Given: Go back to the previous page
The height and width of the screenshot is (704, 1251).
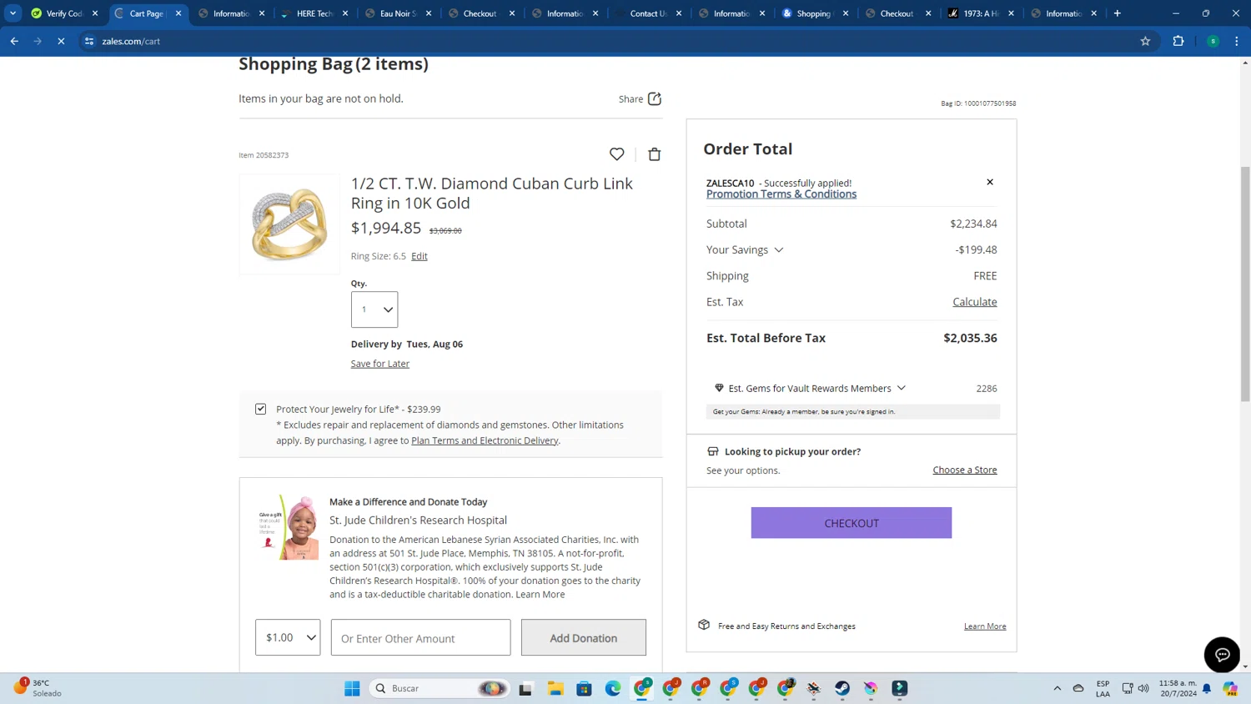Looking at the screenshot, I should point(14,41).
